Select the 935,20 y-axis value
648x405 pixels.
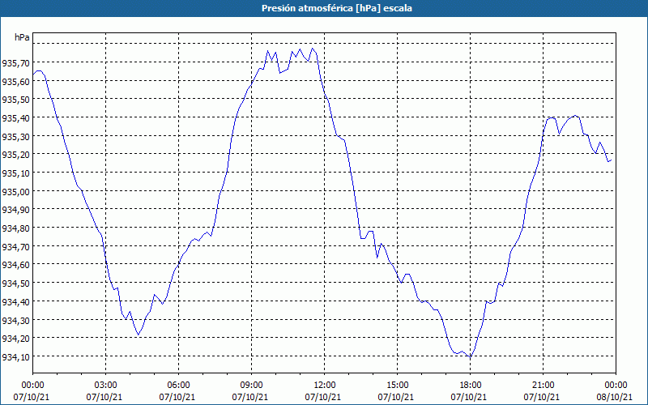[x=16, y=155]
